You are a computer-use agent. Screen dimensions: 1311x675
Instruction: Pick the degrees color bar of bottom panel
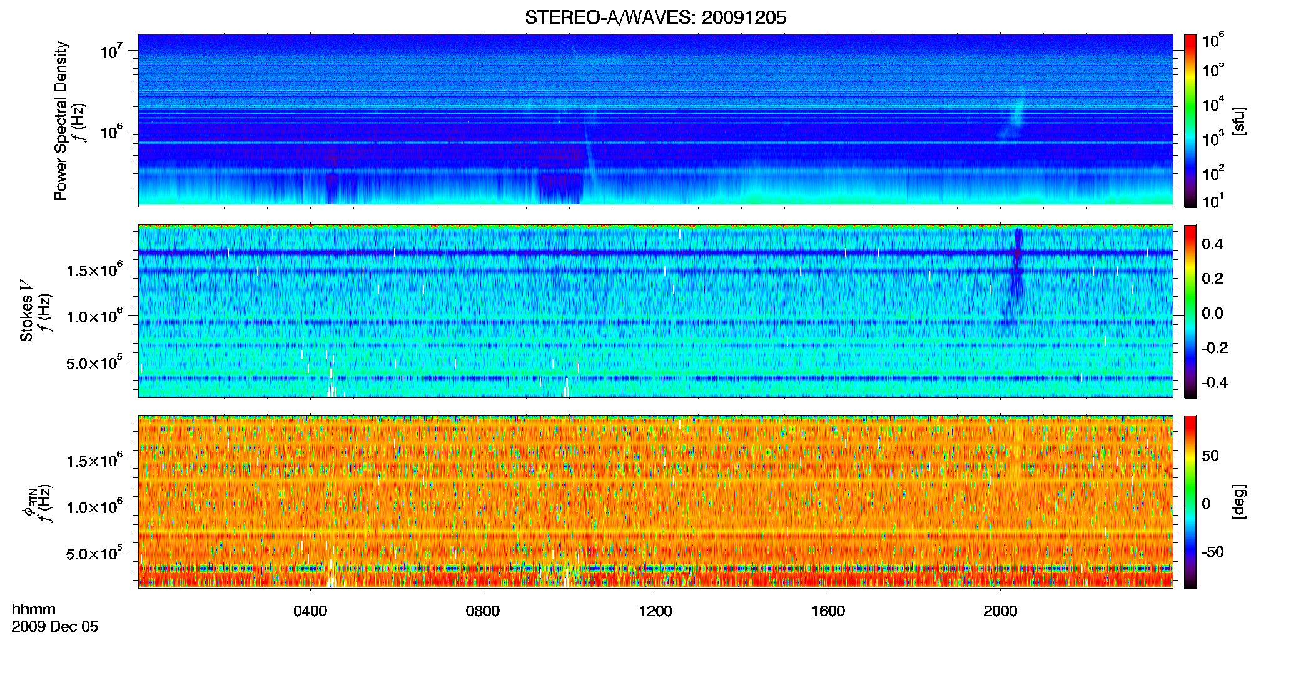coord(1190,502)
